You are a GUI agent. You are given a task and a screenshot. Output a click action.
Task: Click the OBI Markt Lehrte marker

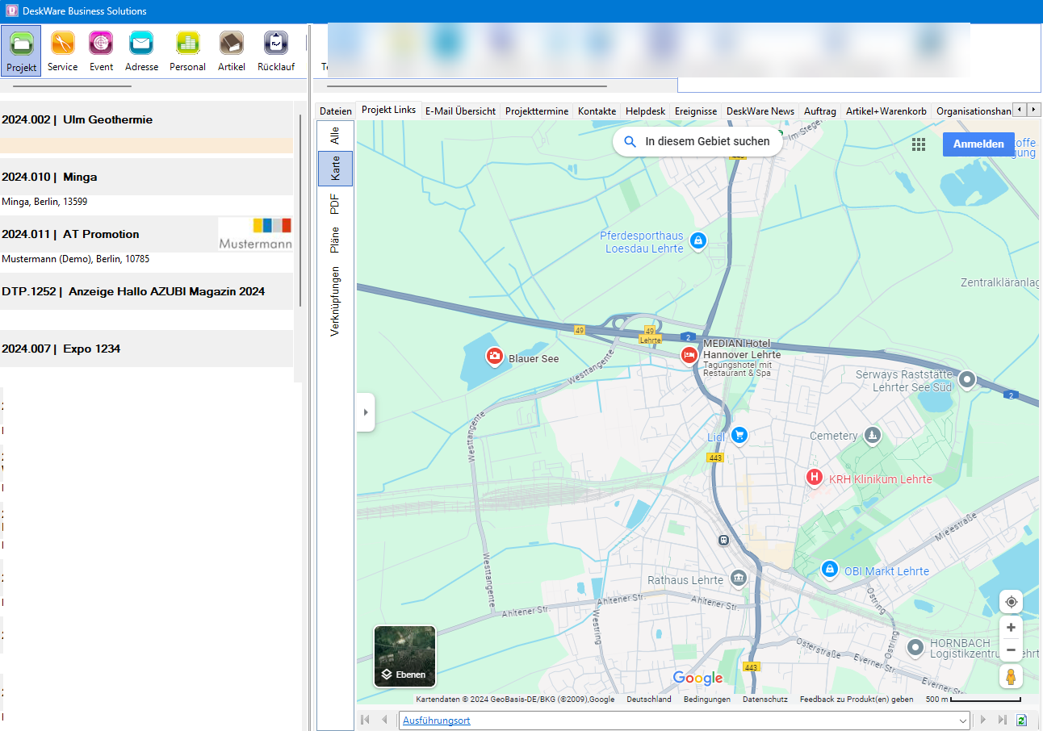[x=828, y=570]
